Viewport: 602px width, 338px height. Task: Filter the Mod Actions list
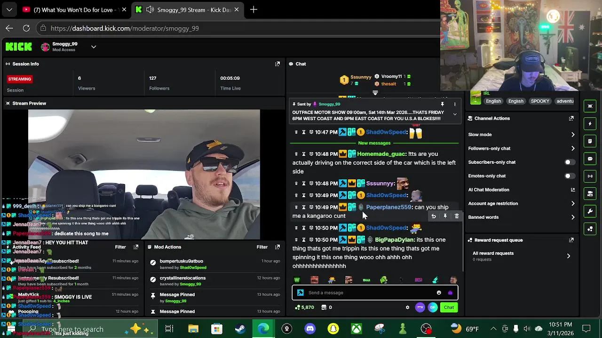[x=262, y=247]
